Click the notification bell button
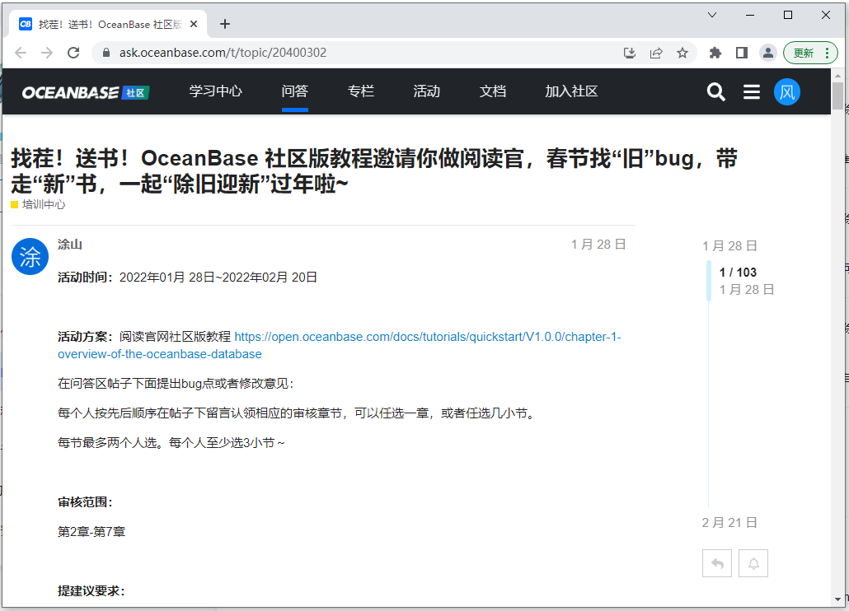Viewport: 849px width, 611px height. pos(753,563)
